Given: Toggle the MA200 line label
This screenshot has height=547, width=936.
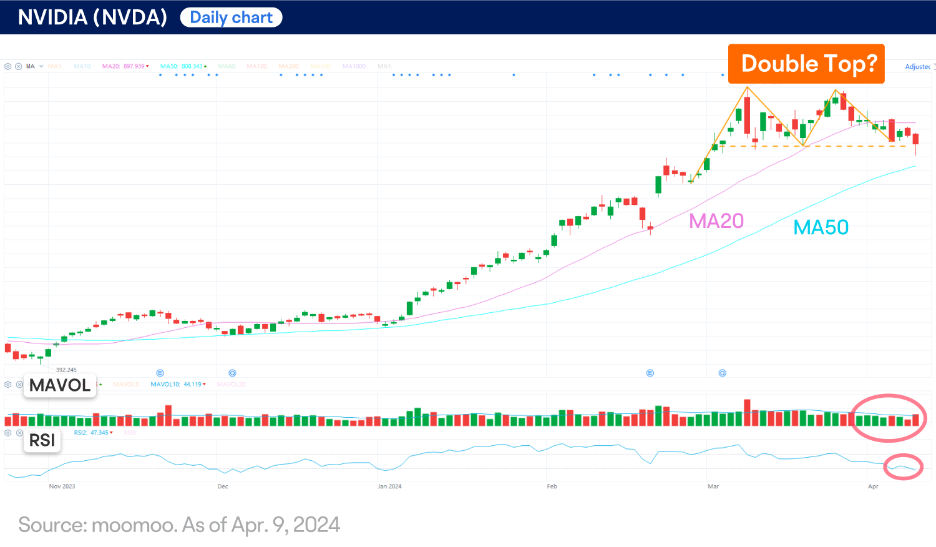Looking at the screenshot, I should click(x=289, y=66).
